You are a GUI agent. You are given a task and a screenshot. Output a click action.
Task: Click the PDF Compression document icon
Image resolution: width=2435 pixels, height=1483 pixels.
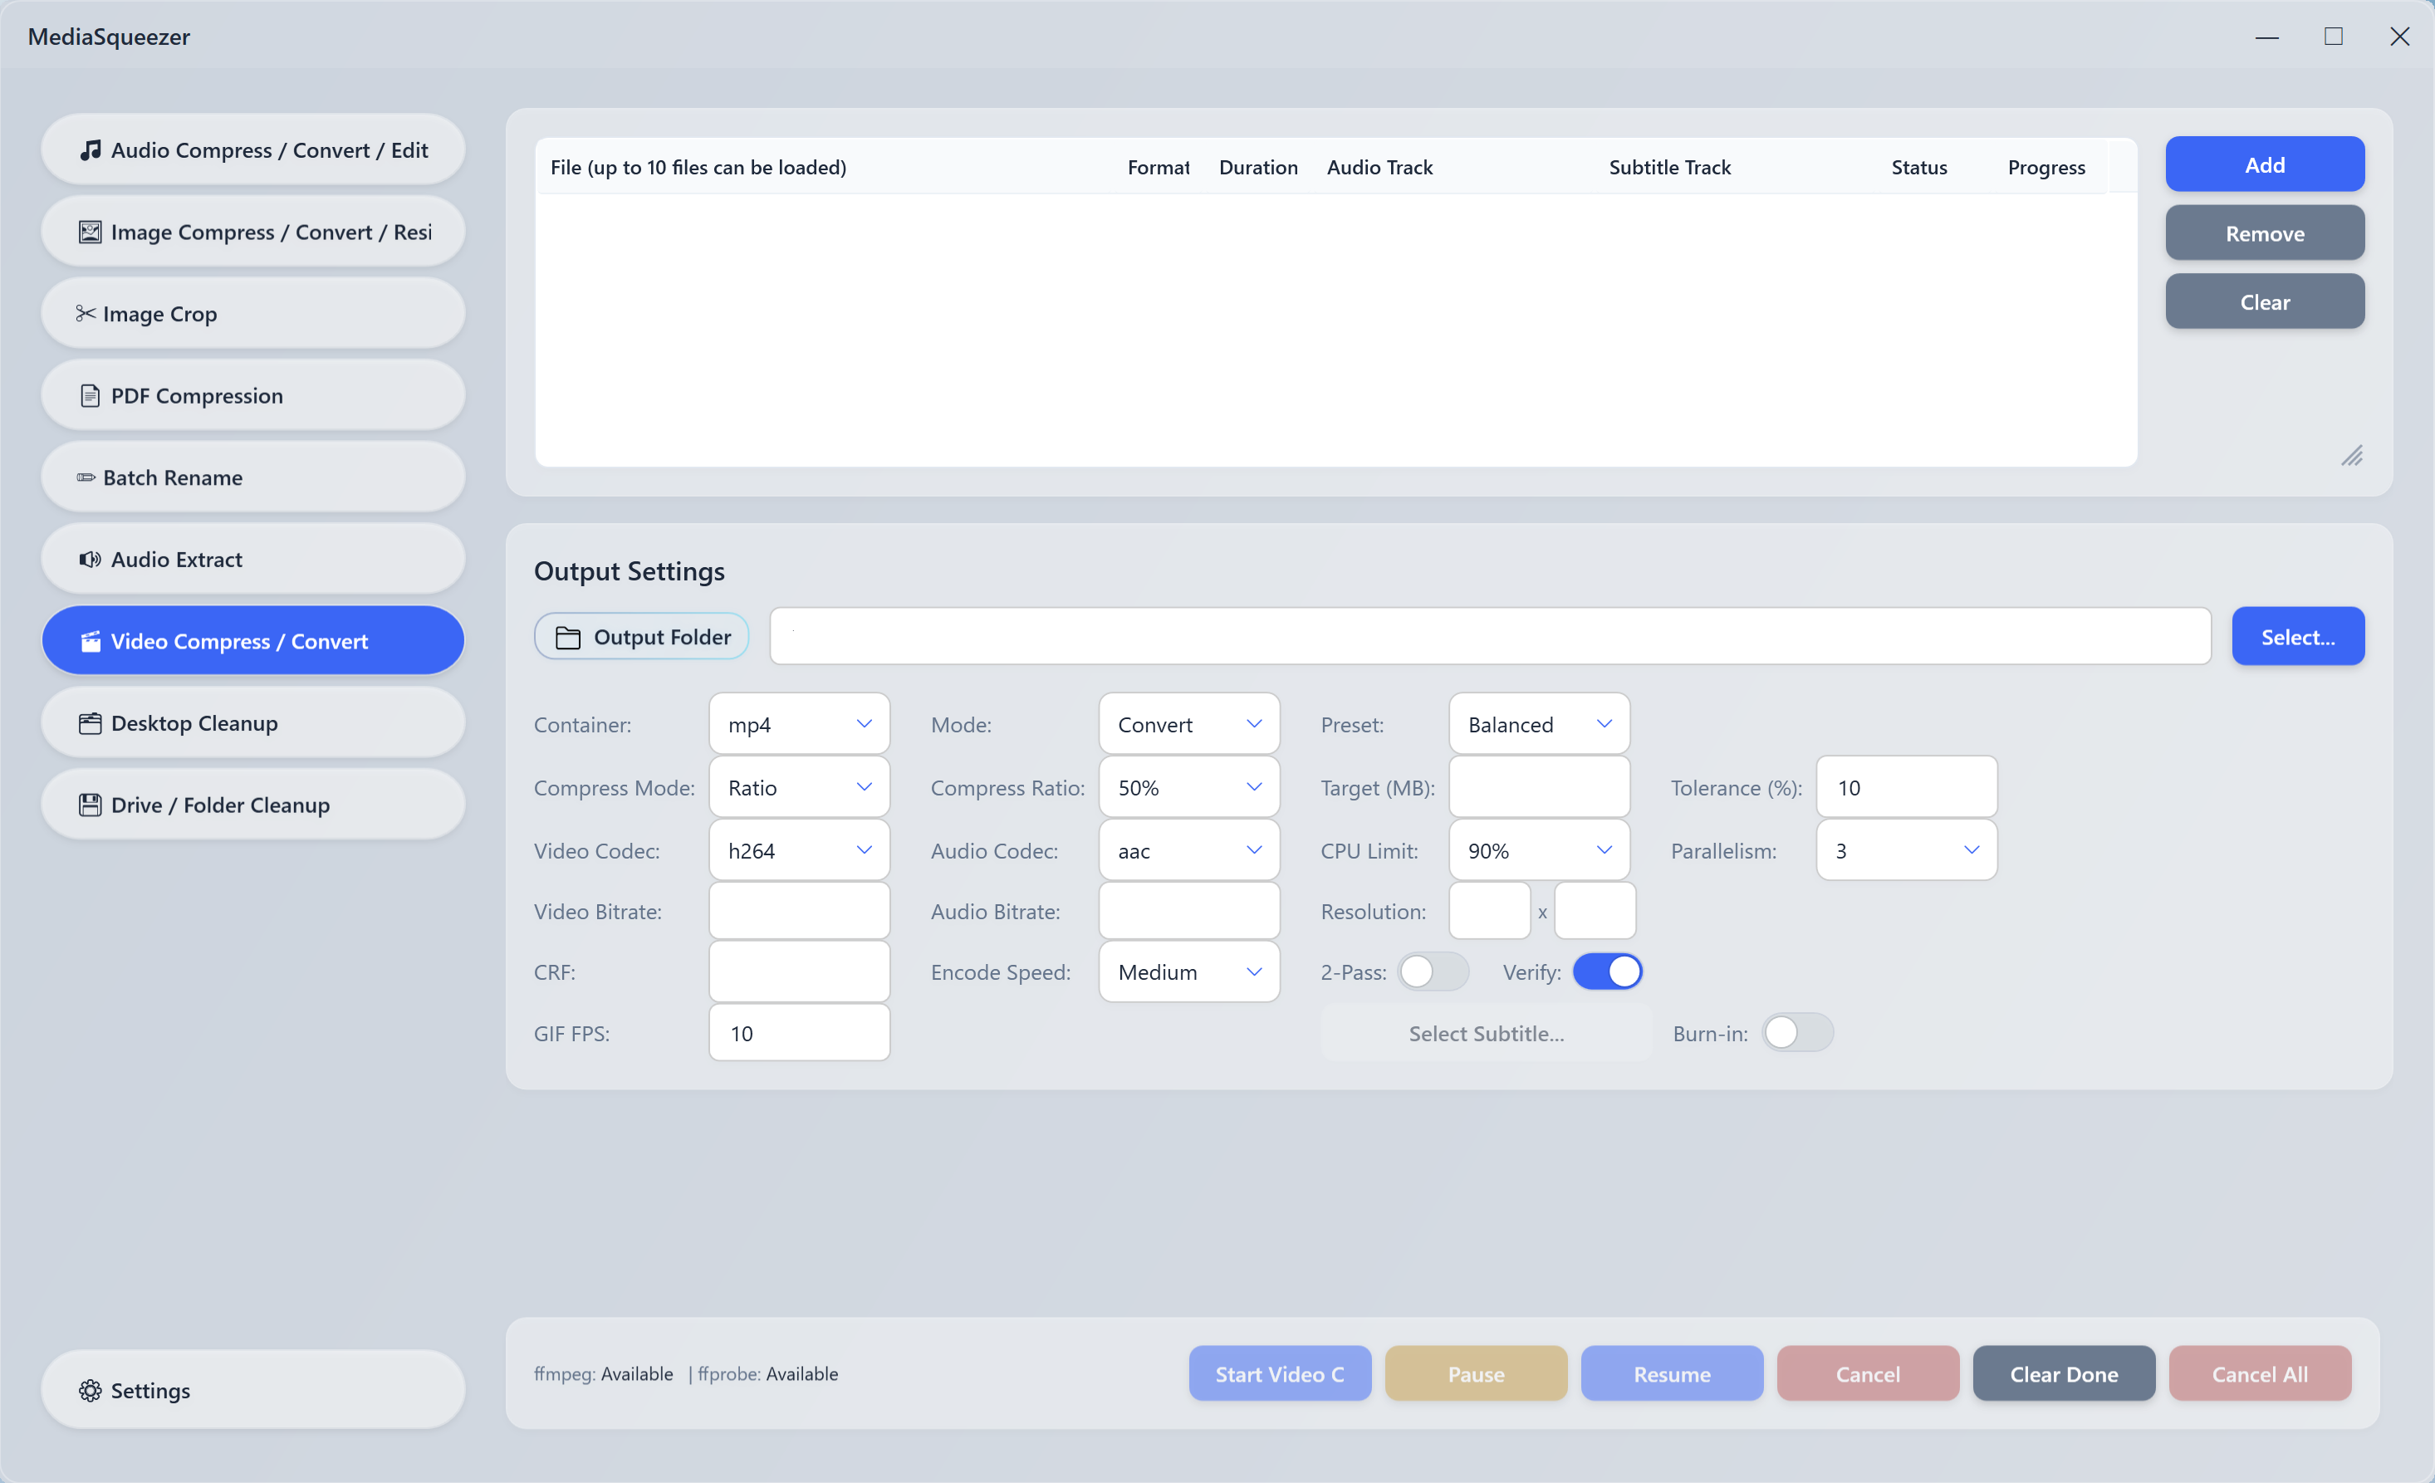click(90, 395)
